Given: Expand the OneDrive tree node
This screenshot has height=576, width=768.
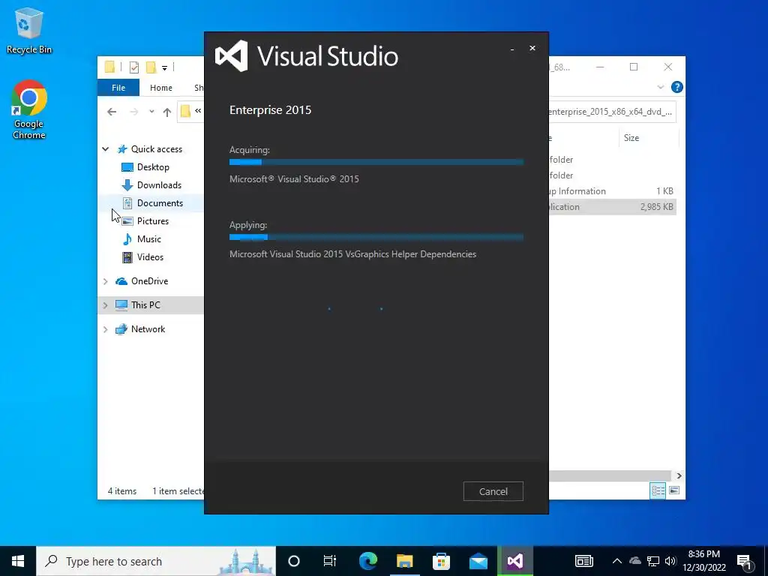Looking at the screenshot, I should pos(105,281).
